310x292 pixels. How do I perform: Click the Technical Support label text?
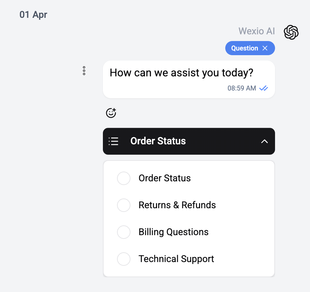click(x=176, y=259)
